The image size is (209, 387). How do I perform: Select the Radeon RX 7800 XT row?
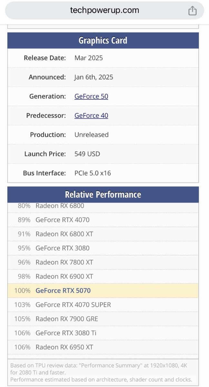coord(103,263)
